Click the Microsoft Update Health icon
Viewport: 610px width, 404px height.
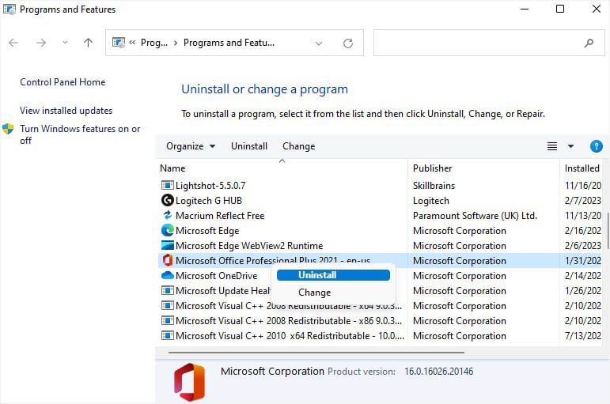pos(167,290)
